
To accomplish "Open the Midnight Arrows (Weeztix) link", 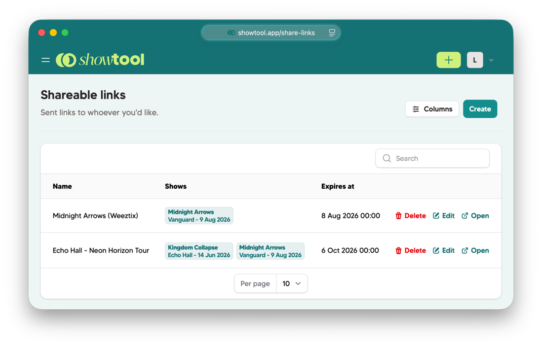I will click(475, 216).
